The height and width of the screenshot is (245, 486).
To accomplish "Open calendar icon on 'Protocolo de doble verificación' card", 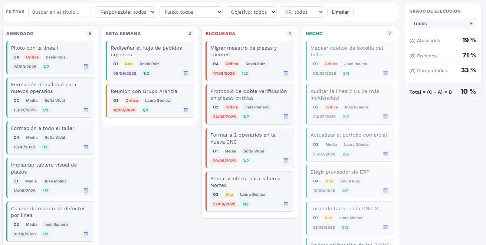I will 286,117.
